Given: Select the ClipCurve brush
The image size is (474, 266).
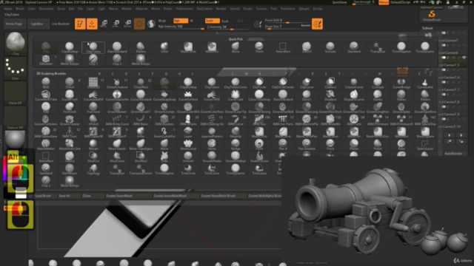Looking at the screenshot, I should pos(307,83).
